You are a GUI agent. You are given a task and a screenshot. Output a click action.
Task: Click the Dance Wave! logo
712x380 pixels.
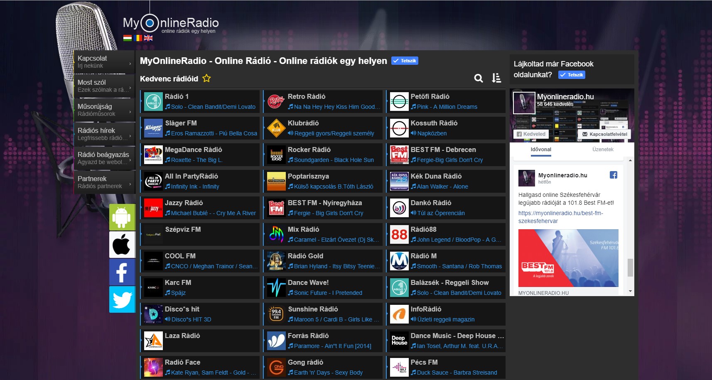coord(276,288)
